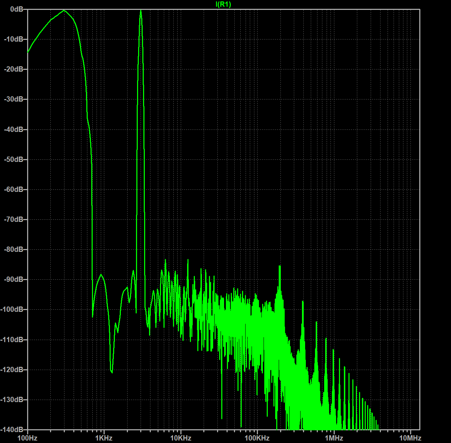Click the 1KHz frequency axis label
The image size is (451, 443).
tap(104, 438)
